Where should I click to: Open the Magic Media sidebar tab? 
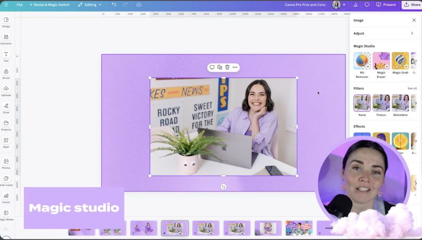(6, 215)
